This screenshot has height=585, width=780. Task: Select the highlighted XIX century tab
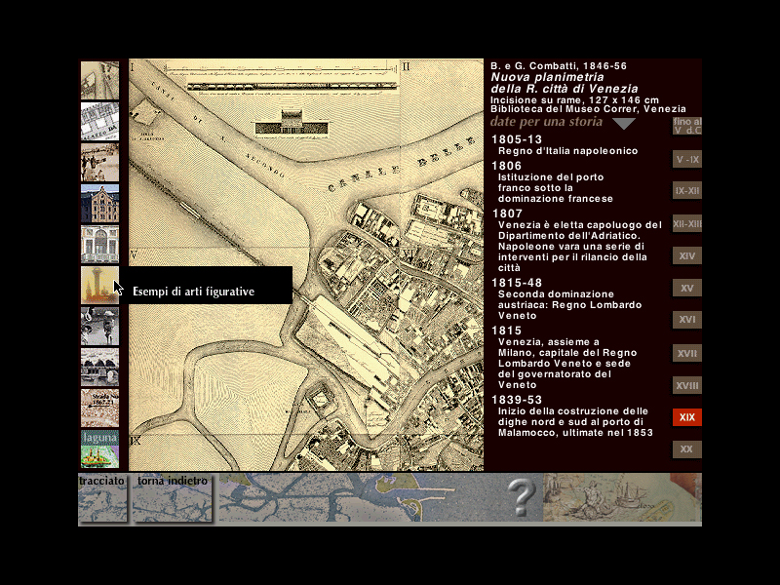[687, 417]
